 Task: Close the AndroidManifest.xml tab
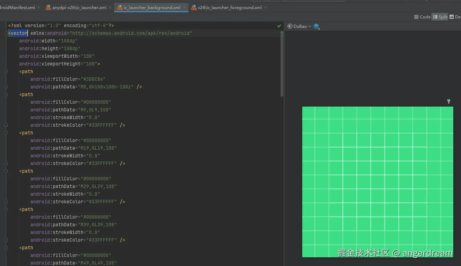coord(38,7)
